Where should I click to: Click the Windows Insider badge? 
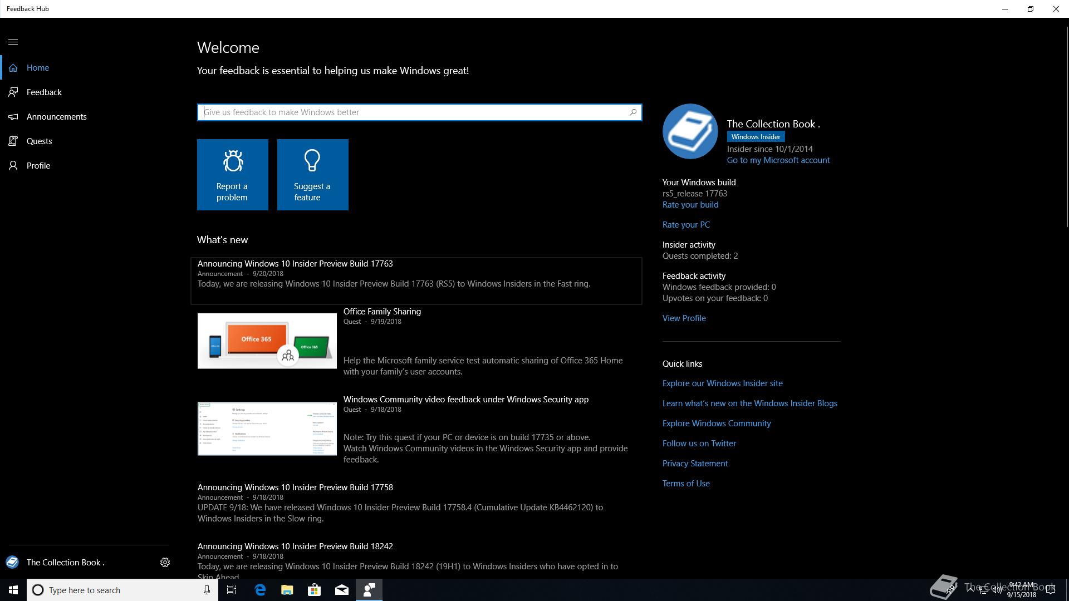tap(756, 137)
